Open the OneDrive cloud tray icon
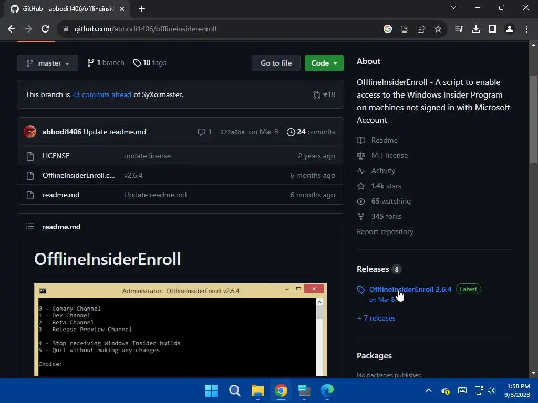The image size is (538, 403). pos(446,390)
